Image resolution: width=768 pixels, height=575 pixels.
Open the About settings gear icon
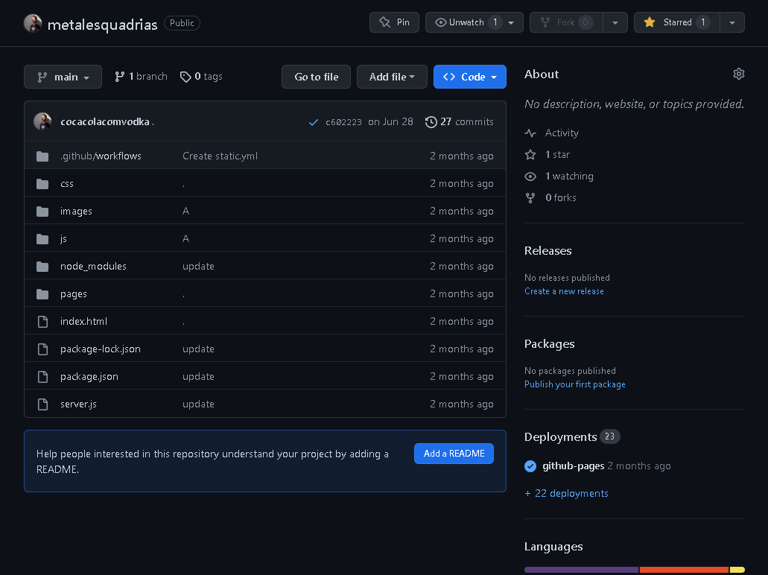coord(739,74)
